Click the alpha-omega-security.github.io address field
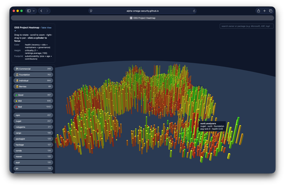 143,11
